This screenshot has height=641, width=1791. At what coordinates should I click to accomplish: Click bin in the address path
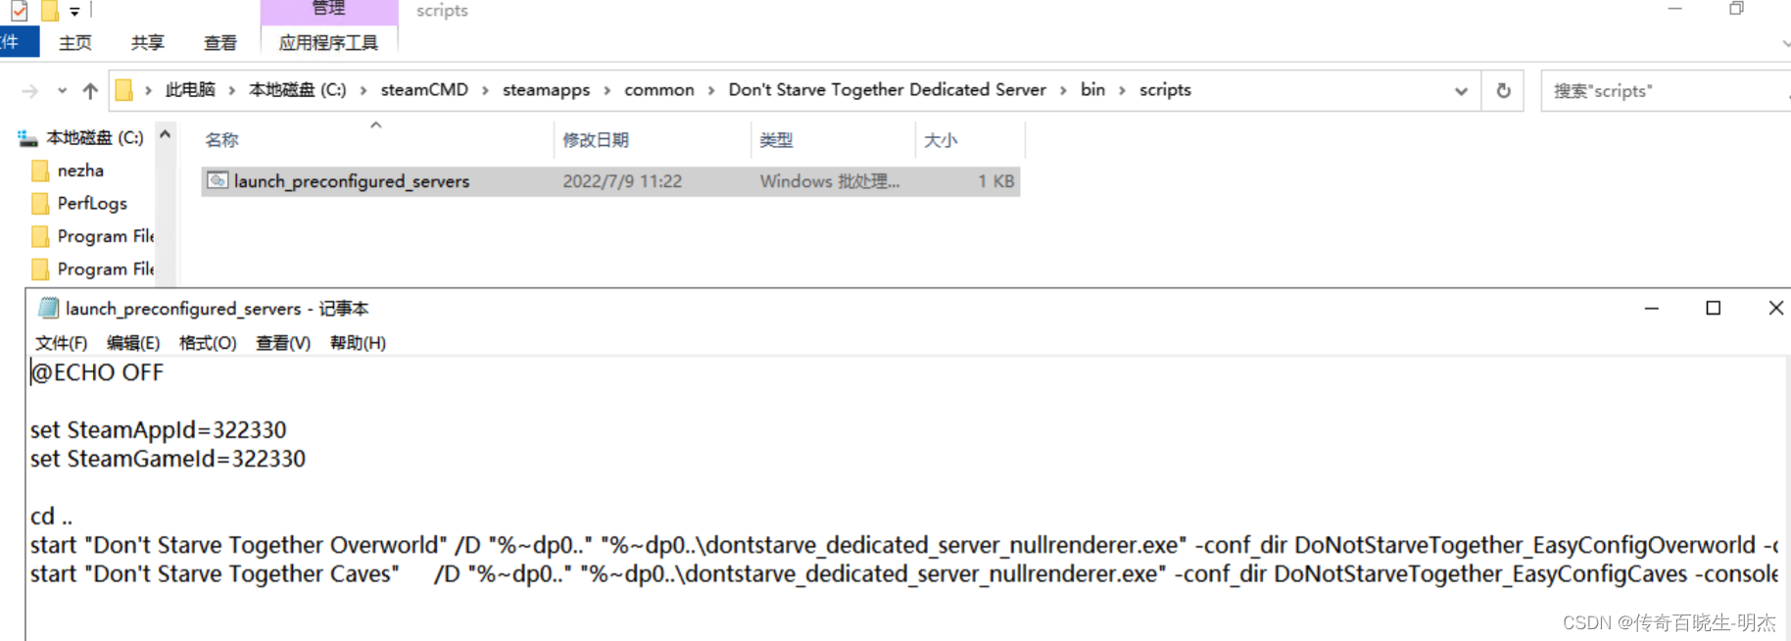pyautogui.click(x=1092, y=90)
